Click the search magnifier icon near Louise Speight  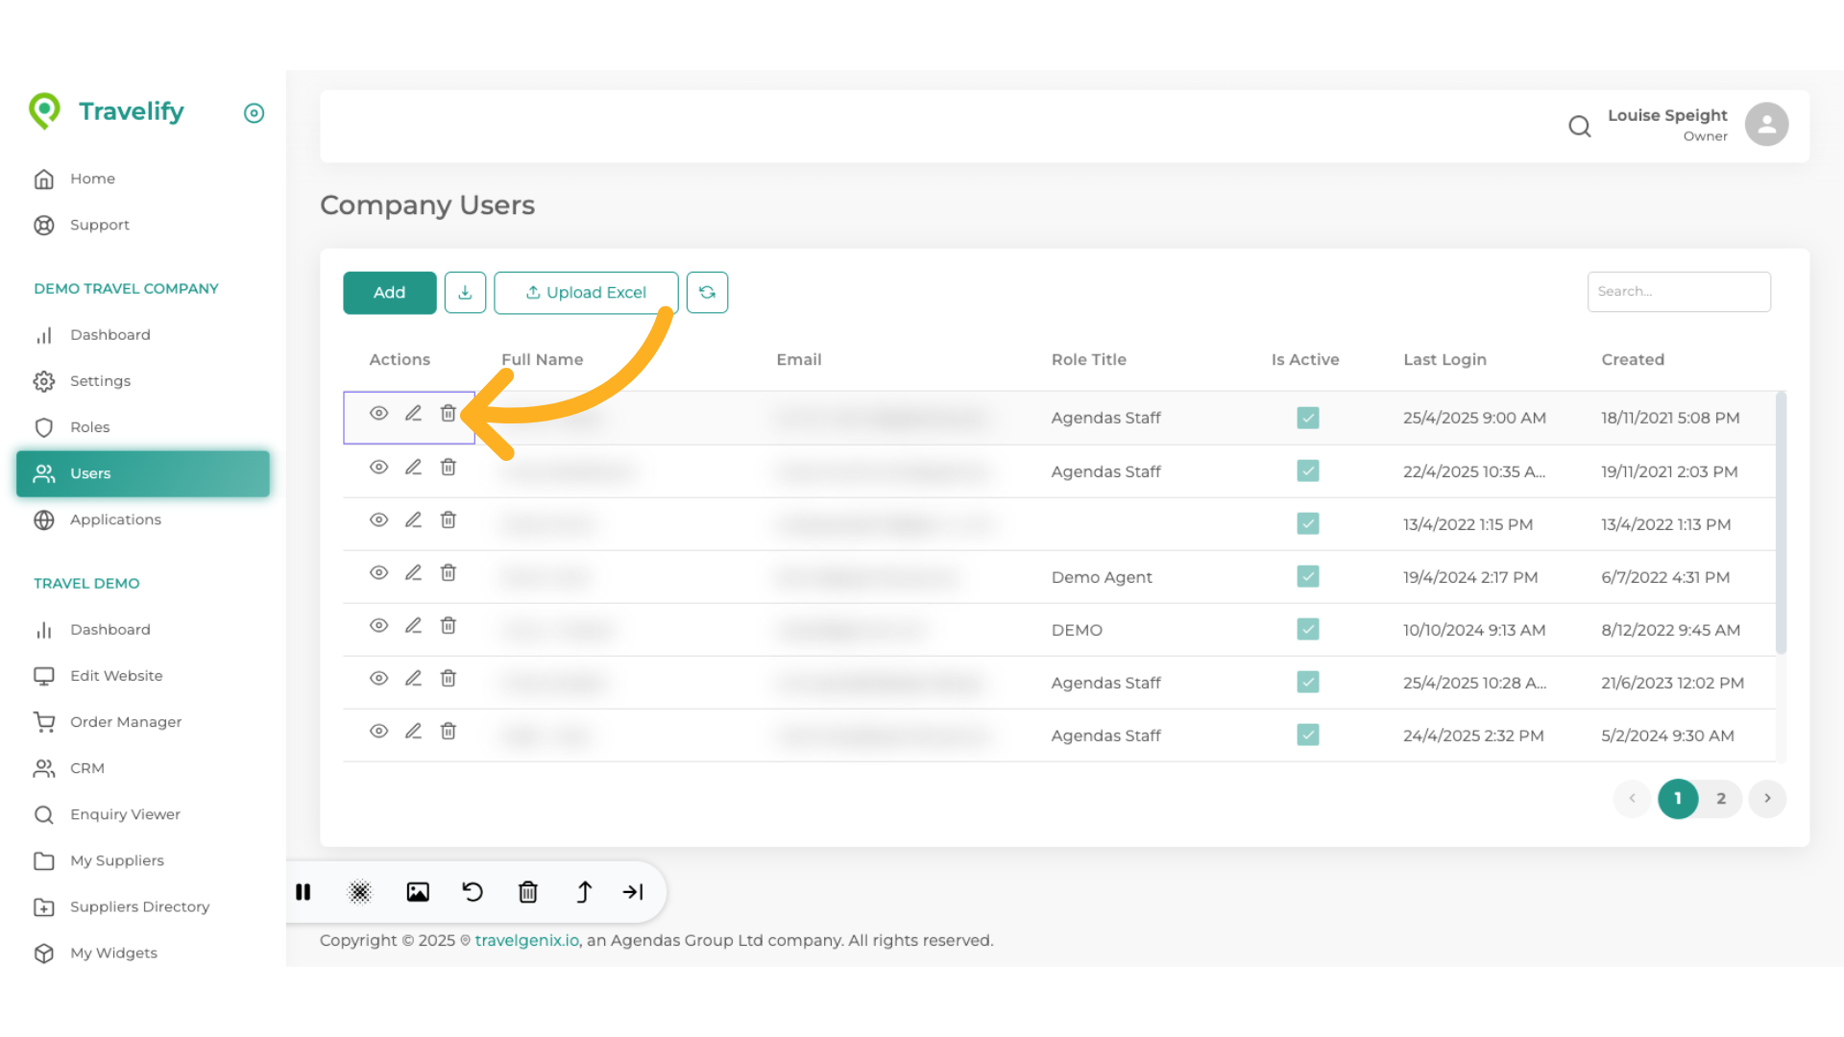tap(1579, 126)
